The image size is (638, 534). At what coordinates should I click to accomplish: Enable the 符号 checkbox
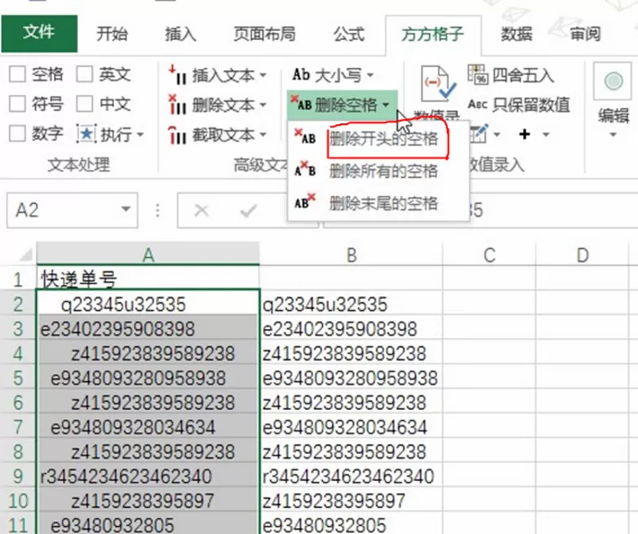17,104
